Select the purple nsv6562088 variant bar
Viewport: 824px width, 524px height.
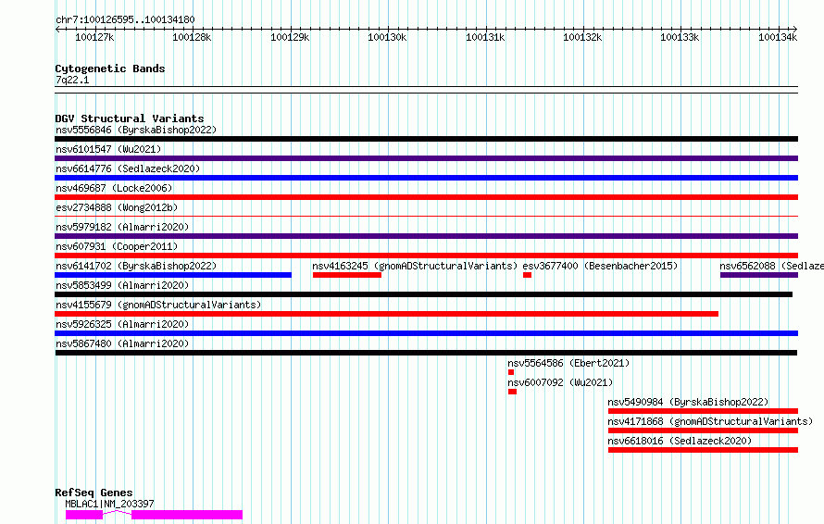759,275
